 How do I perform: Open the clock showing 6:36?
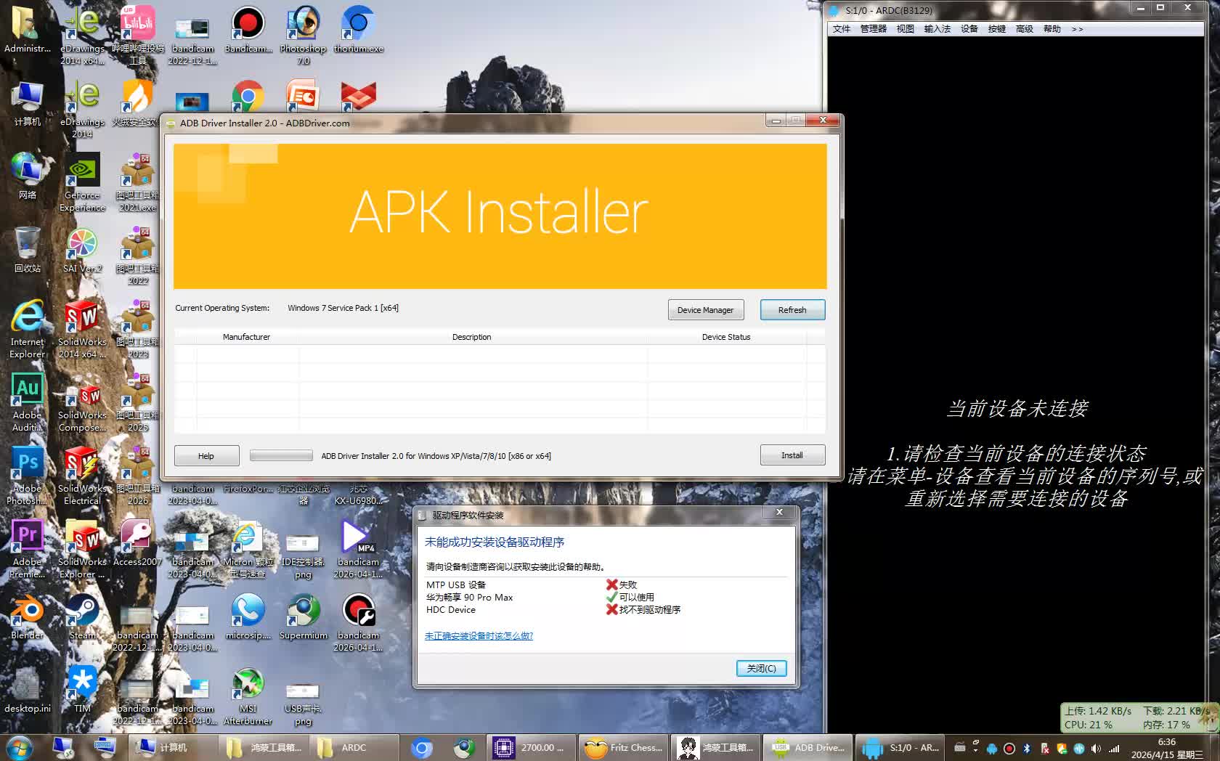[1167, 748]
